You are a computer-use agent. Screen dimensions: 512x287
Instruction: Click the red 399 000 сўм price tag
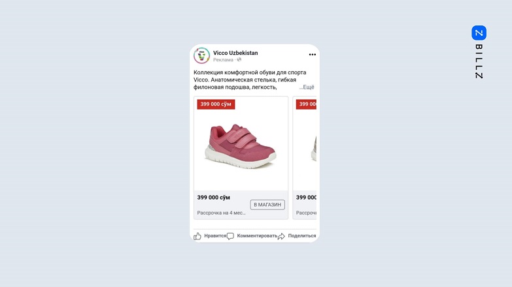(x=216, y=104)
